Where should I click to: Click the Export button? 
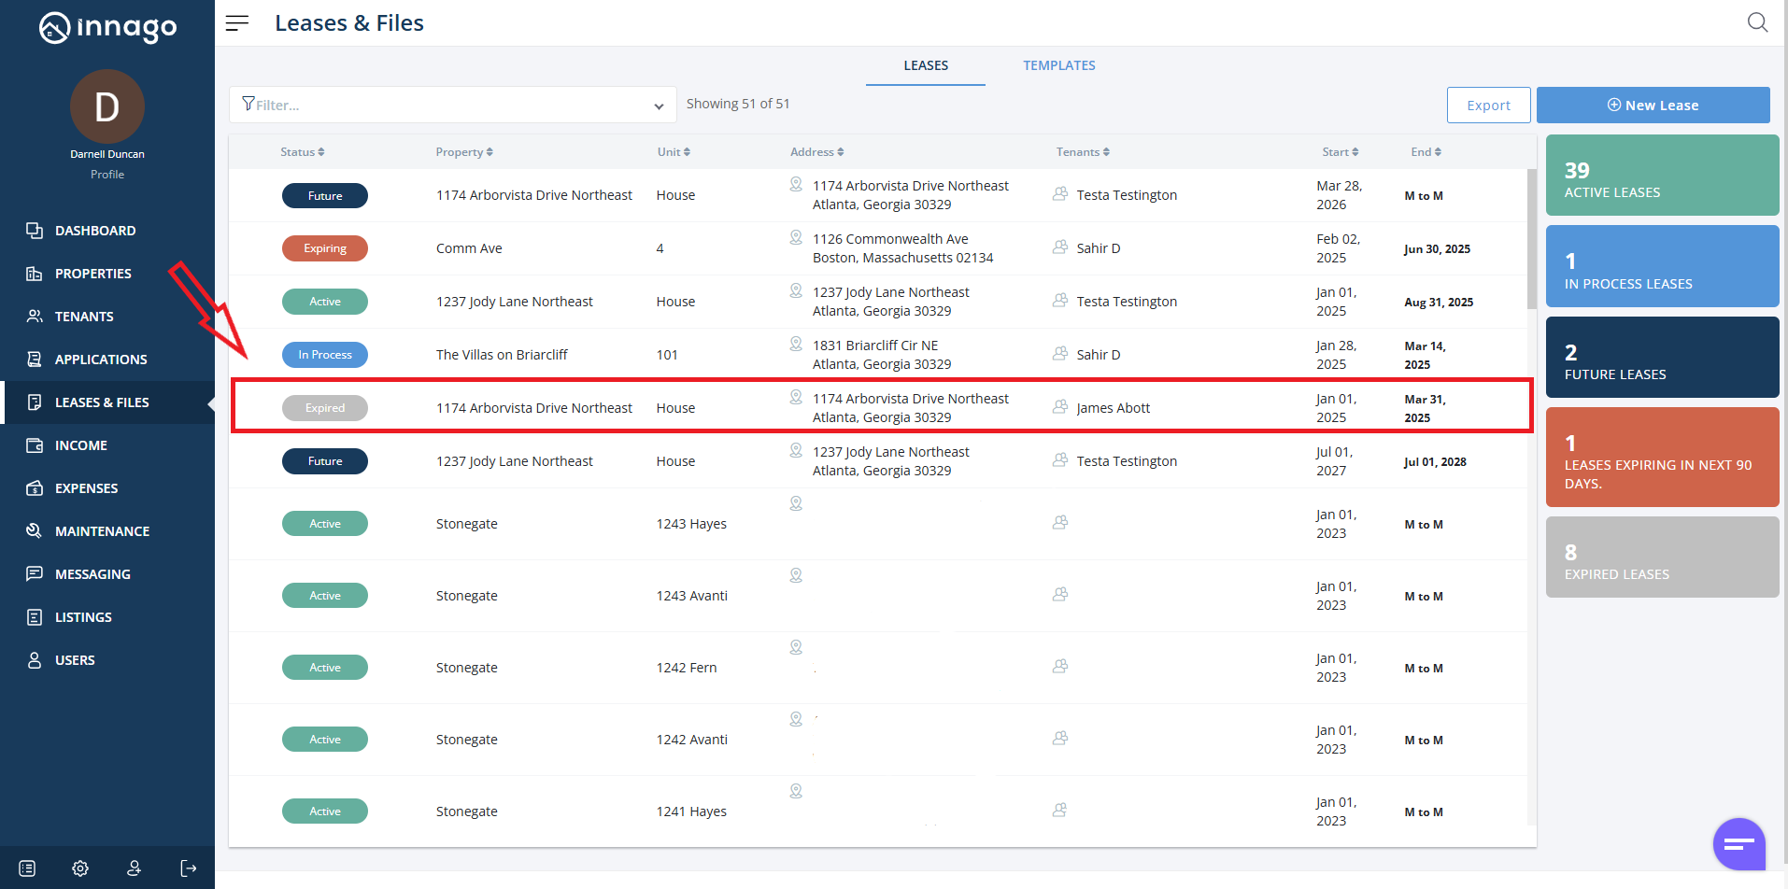tap(1488, 106)
